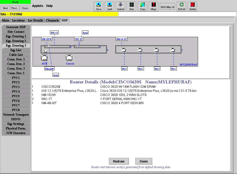This screenshot has width=237, height=174.
Task: Open Conn. Drw. 1 in sidebar
Action: tap(16, 59)
